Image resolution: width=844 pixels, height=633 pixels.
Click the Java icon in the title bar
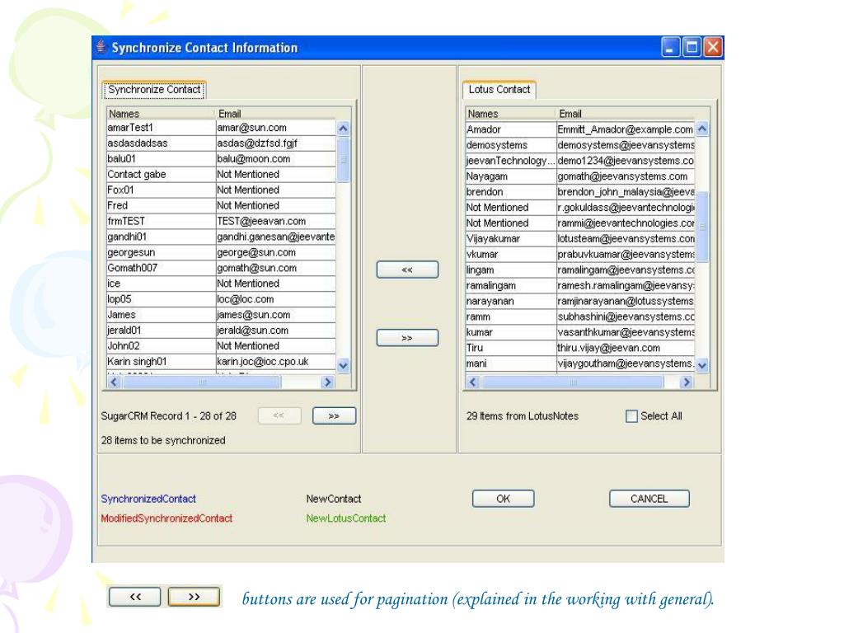click(101, 47)
